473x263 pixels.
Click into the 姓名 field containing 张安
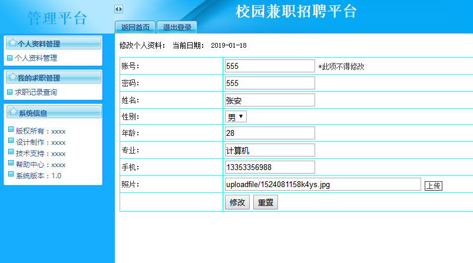(x=270, y=100)
